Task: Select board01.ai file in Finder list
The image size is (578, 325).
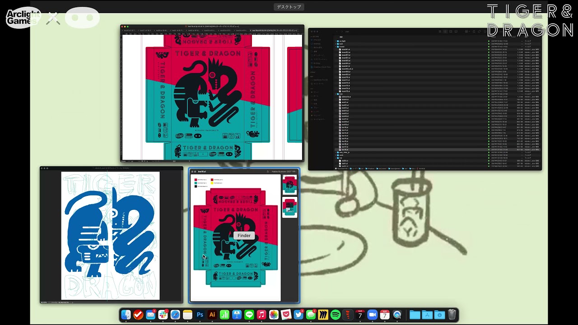Action: coord(345,49)
